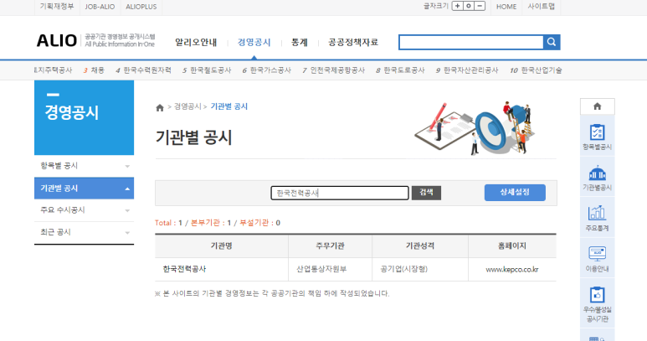Open the 알리오안내 main menu

[196, 42]
